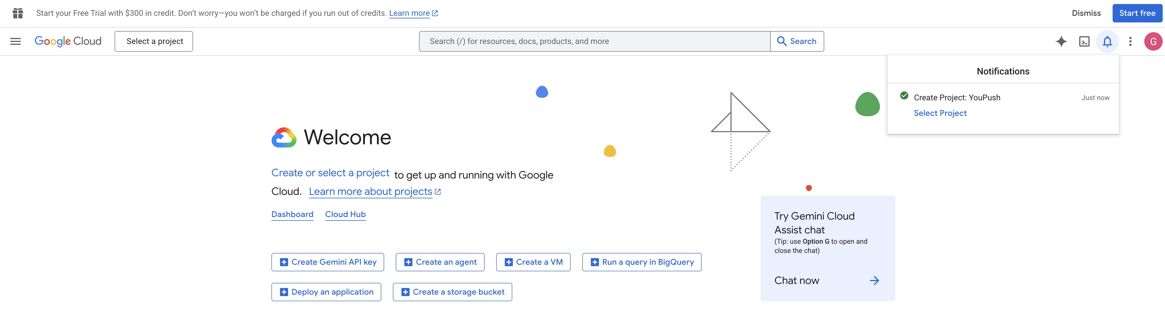Click the Search button
The width and height of the screenshot is (1165, 311).
click(x=797, y=41)
